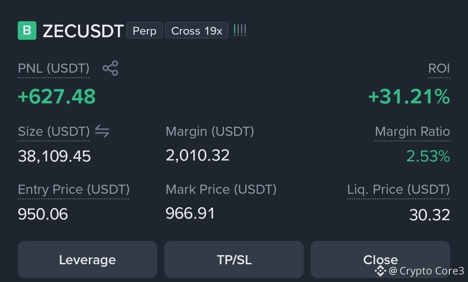Click the share icon next to PNL

pyautogui.click(x=110, y=68)
